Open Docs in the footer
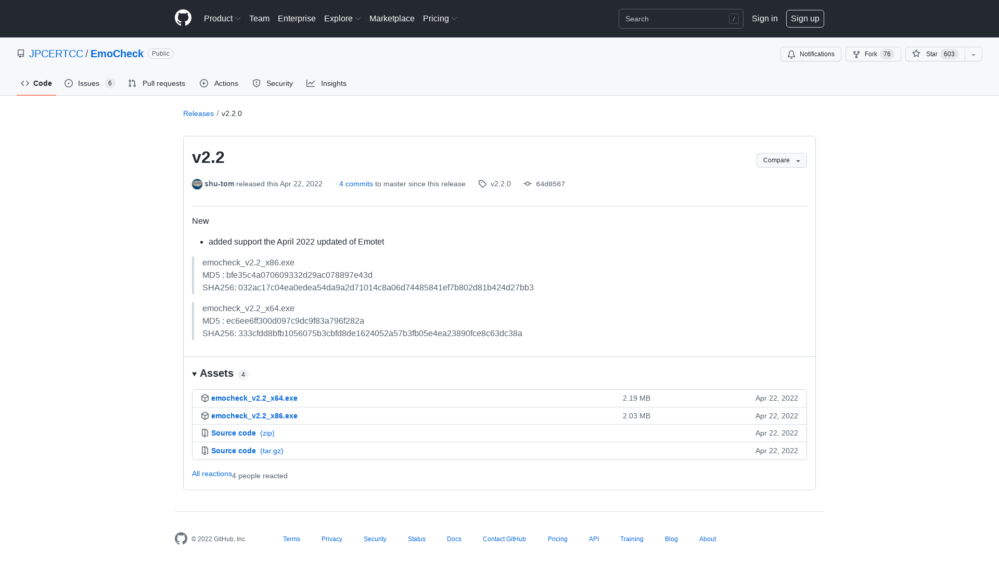 point(454,539)
